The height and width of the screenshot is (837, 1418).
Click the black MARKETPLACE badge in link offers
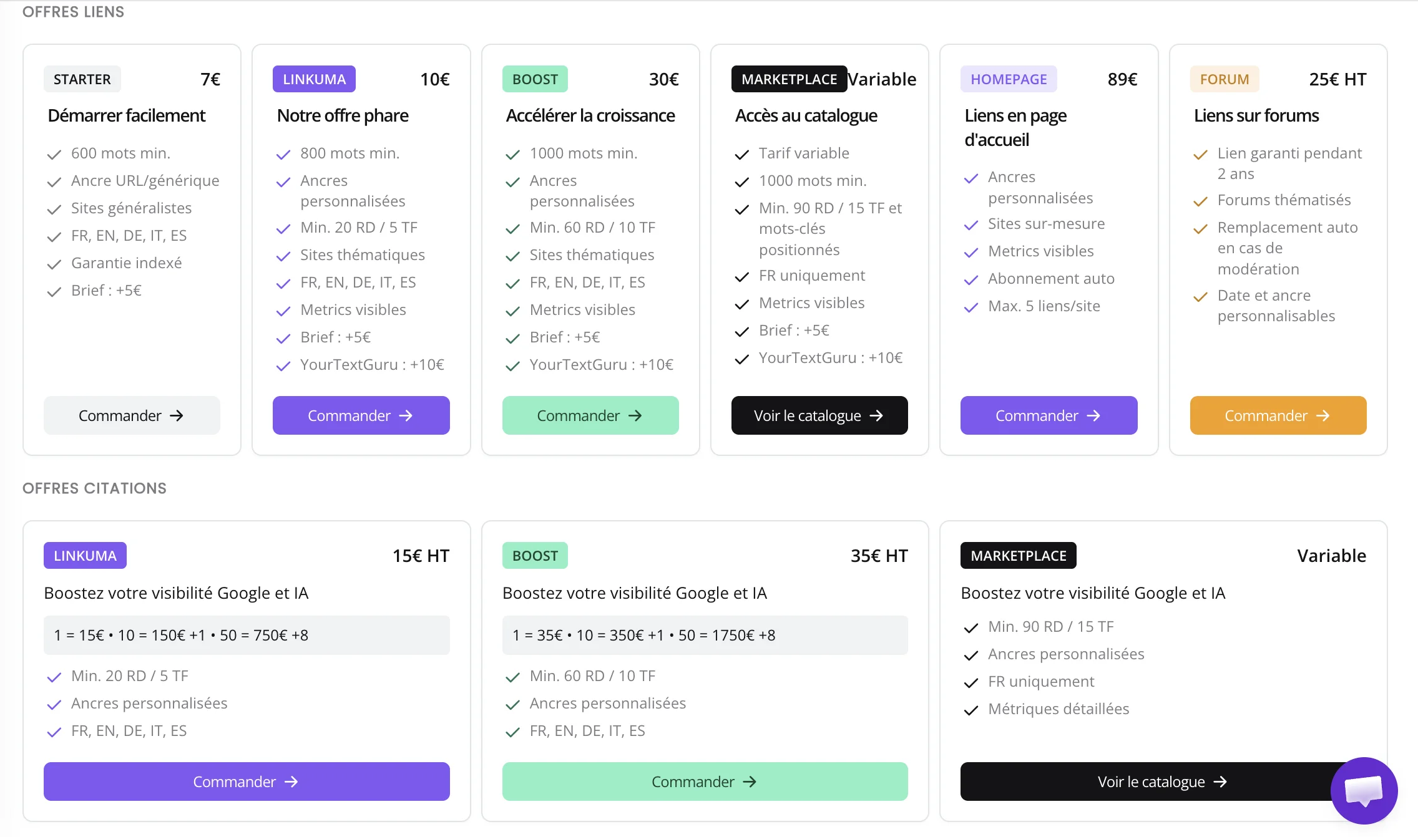point(789,79)
